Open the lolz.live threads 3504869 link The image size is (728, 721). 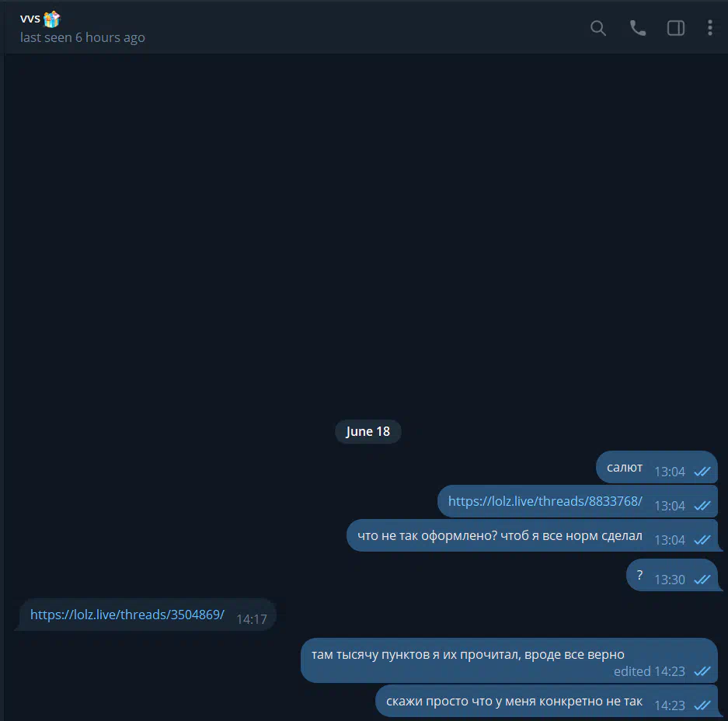127,615
